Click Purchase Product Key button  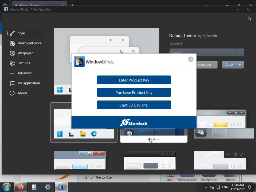[x=134, y=92]
